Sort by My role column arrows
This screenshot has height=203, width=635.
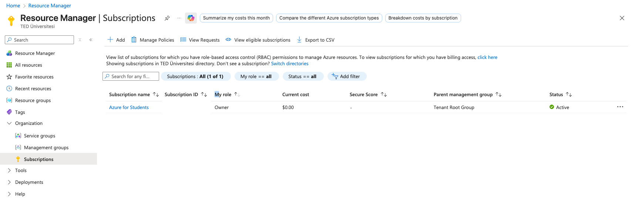237,95
